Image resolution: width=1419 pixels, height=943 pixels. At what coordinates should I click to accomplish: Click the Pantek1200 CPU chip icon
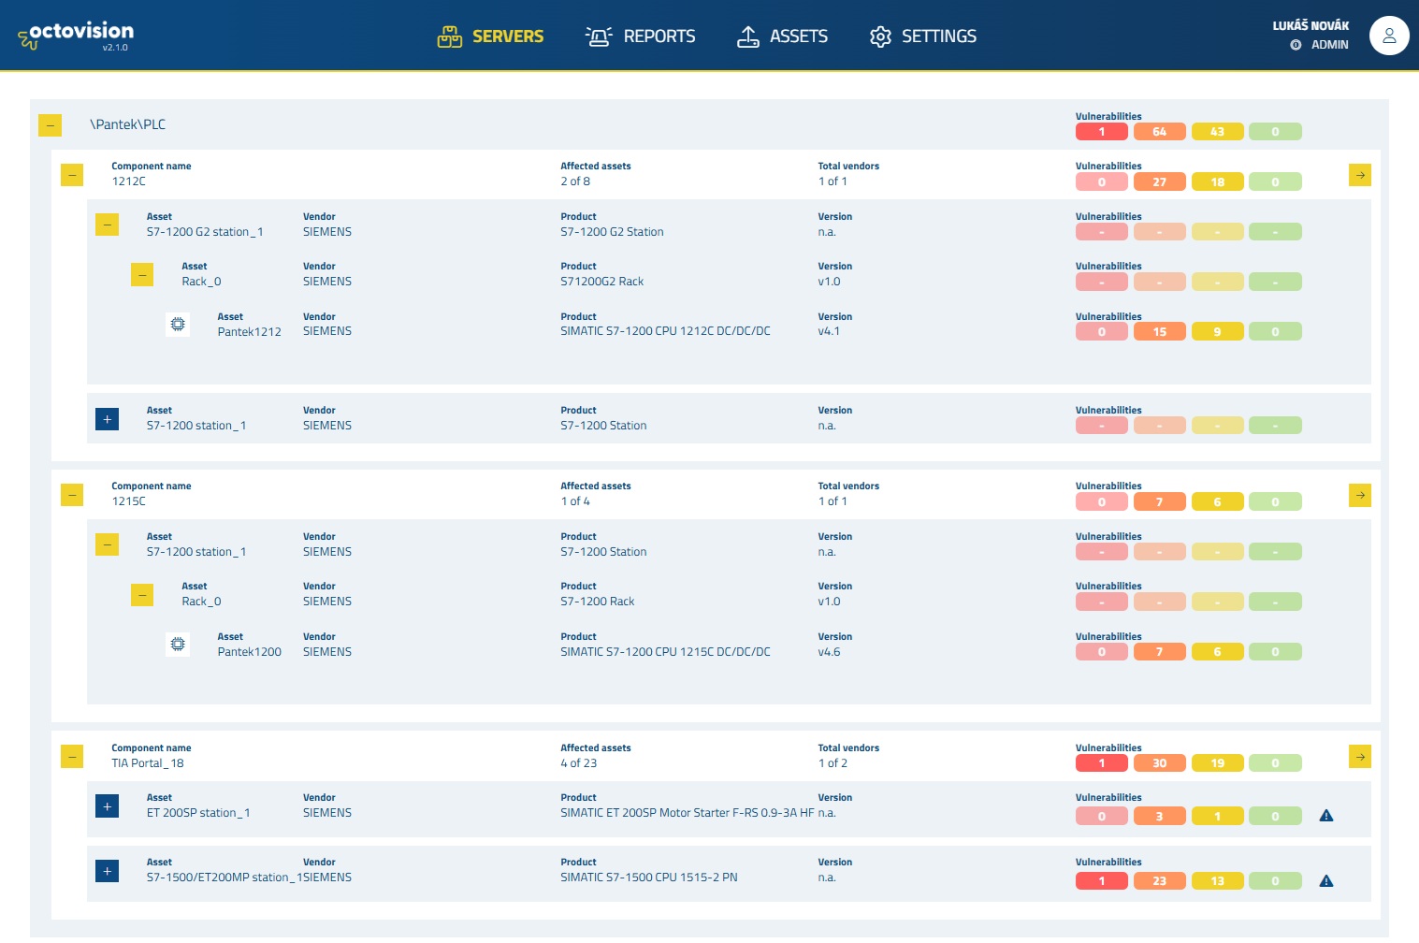[178, 645]
